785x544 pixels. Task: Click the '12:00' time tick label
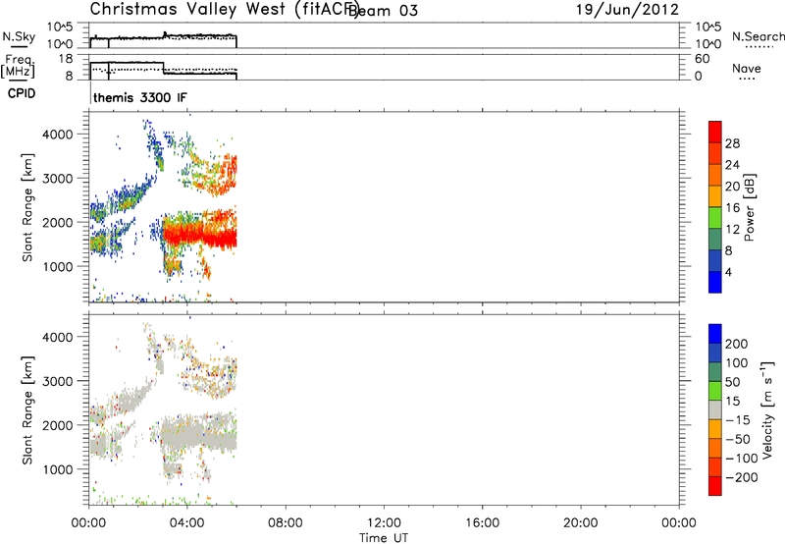pos(384,523)
